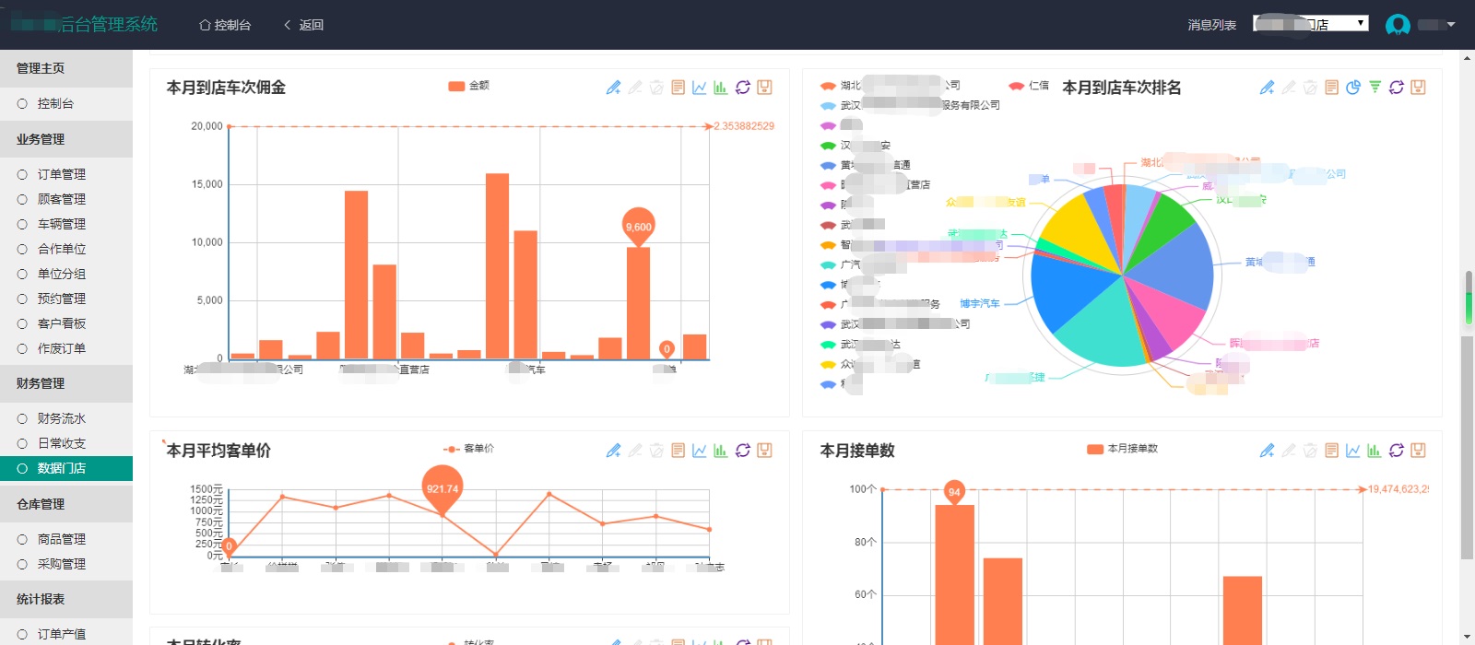
Task: Switch 本月到店车次佣金 chart to line view
Action: coord(699,88)
